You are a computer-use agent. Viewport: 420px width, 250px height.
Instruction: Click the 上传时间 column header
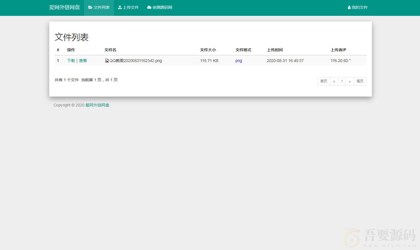coord(275,50)
